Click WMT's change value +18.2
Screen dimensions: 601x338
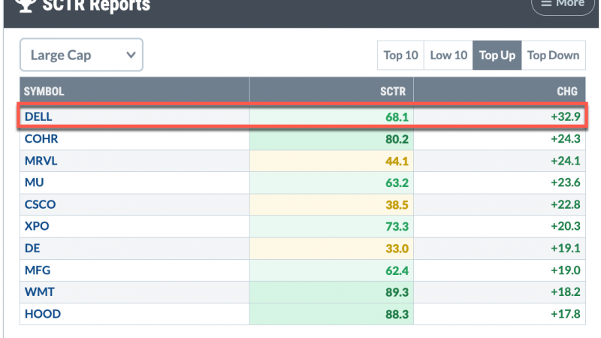[x=566, y=292]
